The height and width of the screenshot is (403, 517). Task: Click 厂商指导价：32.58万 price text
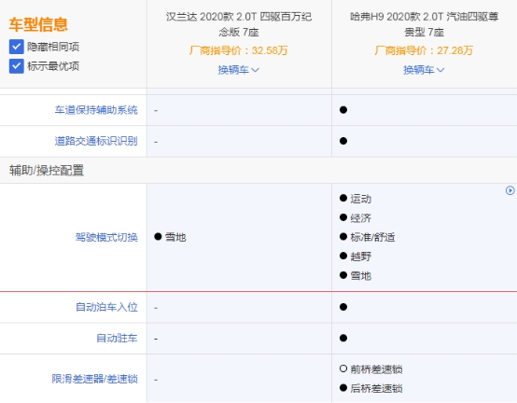[238, 50]
